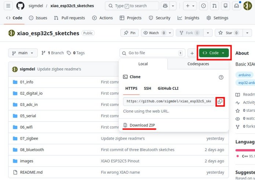Screen dimensions: 255x180
Task: Open the 02_digital_io folder
Action: pos(31,93)
